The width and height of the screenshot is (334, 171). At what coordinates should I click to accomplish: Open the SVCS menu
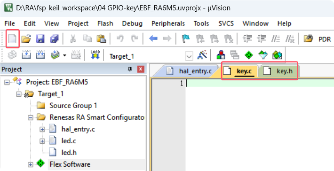(x=226, y=23)
